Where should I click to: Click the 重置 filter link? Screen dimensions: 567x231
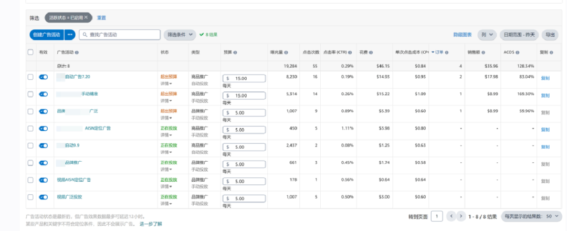click(x=101, y=18)
